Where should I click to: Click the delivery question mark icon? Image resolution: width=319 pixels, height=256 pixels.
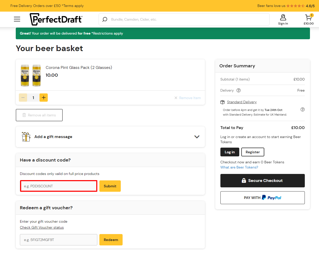tap(238, 90)
